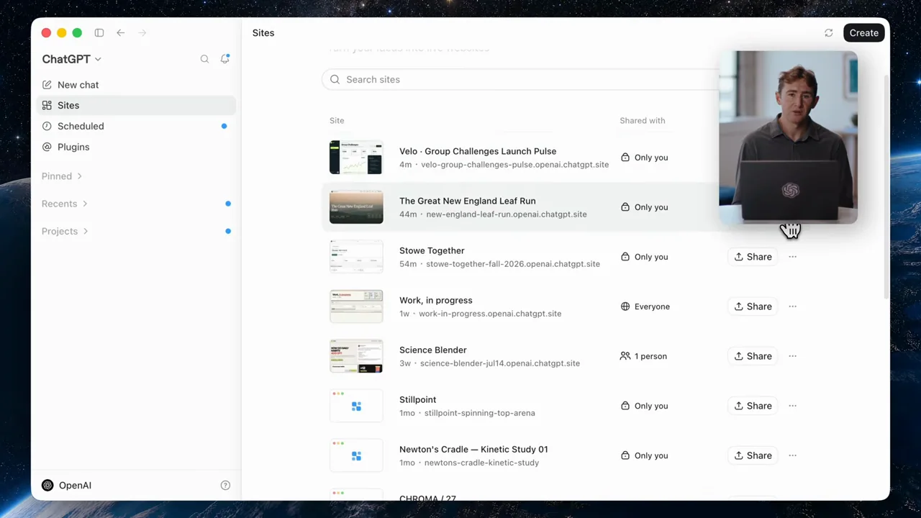This screenshot has height=518, width=921.
Task: Open the Stowe Together thumbnail
Action: (356, 257)
